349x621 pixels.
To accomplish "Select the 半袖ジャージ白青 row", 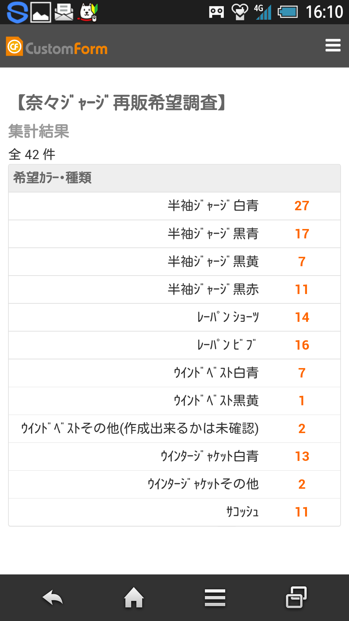I will [174, 206].
